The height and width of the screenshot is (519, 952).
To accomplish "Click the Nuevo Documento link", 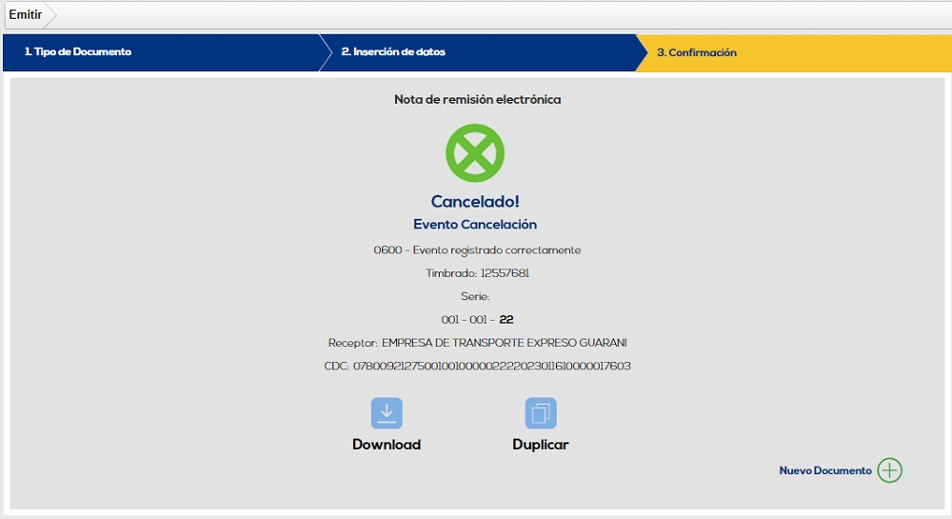I will (x=824, y=470).
